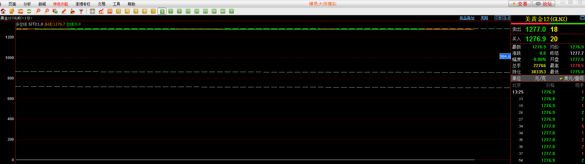Viewport: 585px width, 164px height.
Task: Click the 984.6 price marker on chart axis
Action: pos(505,56)
